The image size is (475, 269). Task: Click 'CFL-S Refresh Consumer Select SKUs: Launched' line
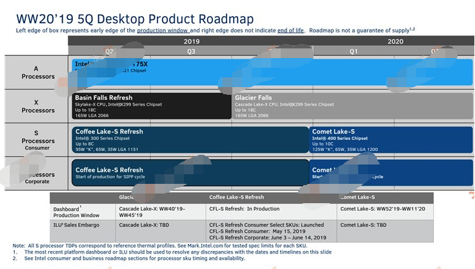pyautogui.click(x=267, y=225)
